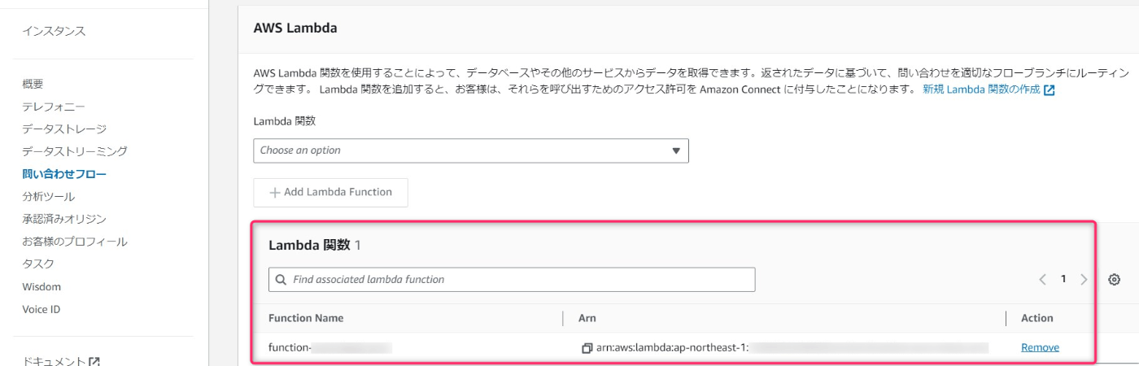The height and width of the screenshot is (366, 1139).
Task: Open the ドキュメント external link
Action: (61, 362)
